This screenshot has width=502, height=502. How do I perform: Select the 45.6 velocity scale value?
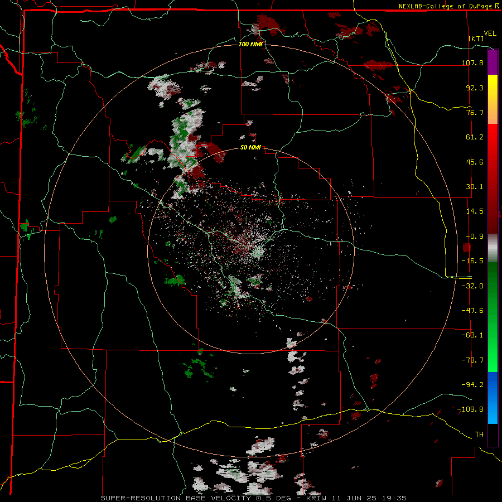pyautogui.click(x=475, y=162)
